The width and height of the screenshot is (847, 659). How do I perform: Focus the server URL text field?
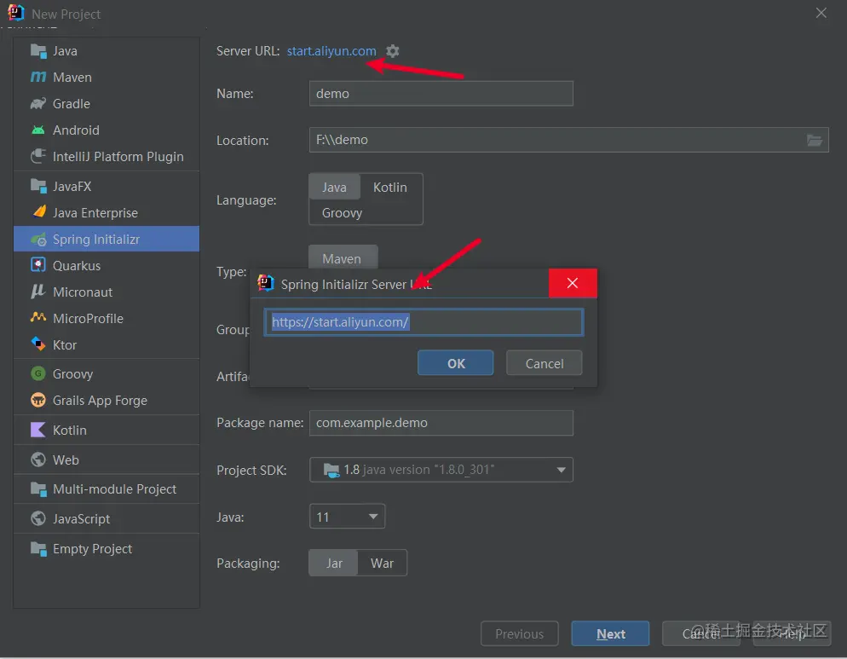click(424, 322)
